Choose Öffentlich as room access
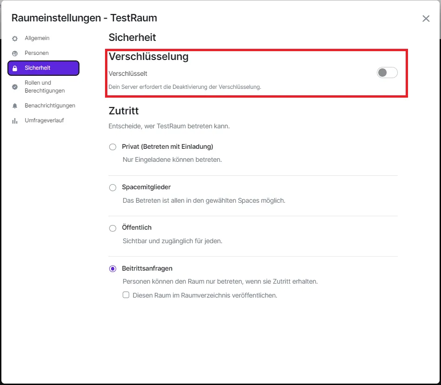Viewport: 441px width, 385px height. point(112,228)
